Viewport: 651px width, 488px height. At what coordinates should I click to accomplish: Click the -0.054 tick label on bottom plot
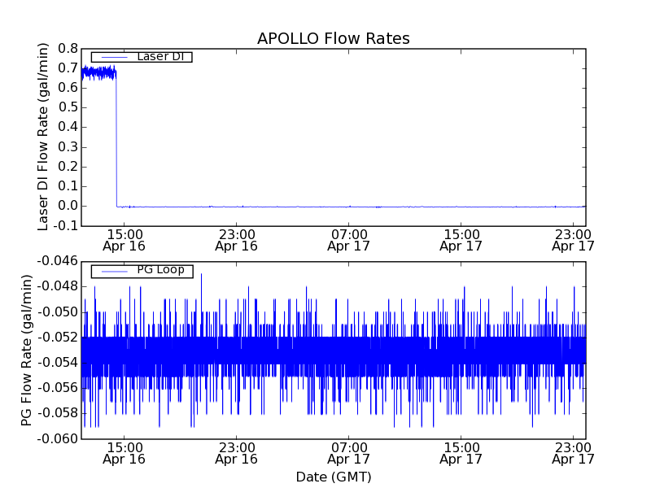[57, 363]
